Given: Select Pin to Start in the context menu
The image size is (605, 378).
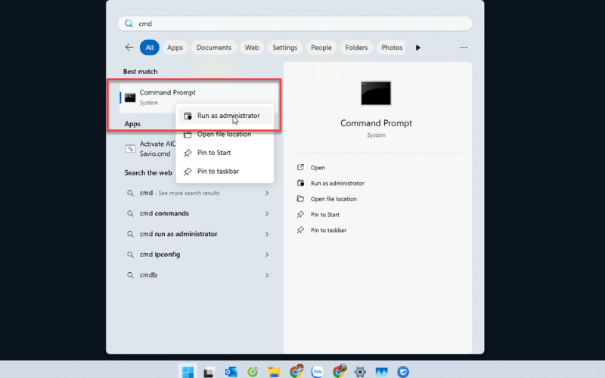Looking at the screenshot, I should [x=225, y=153].
